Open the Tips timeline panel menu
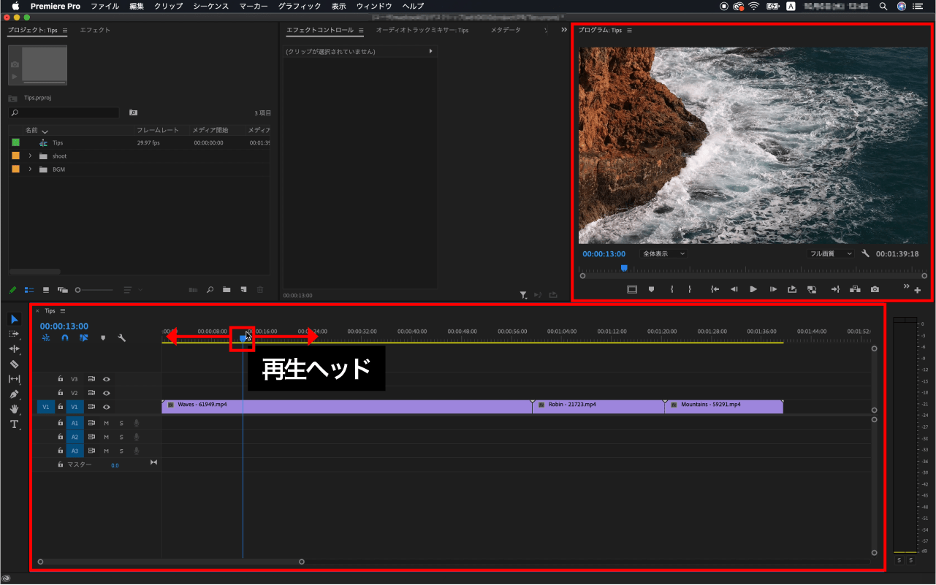Image resolution: width=936 pixels, height=585 pixels. pos(63,310)
